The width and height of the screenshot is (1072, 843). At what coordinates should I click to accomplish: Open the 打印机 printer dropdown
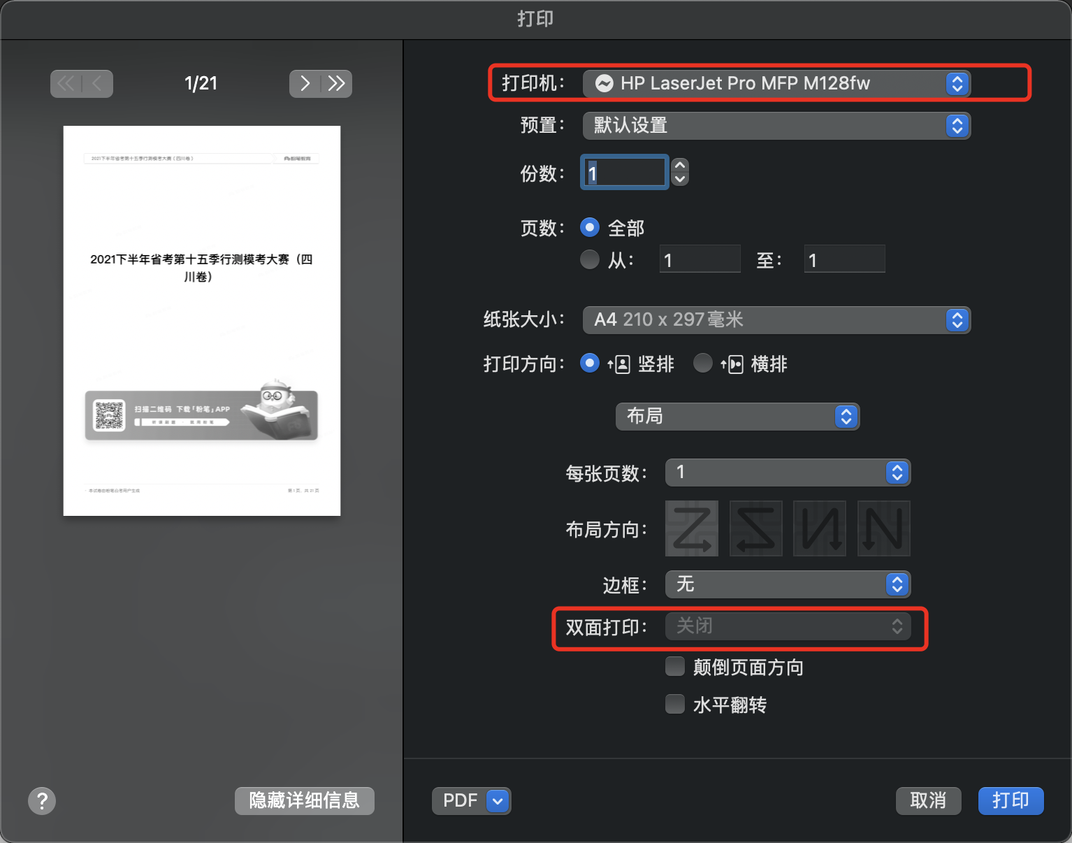[x=776, y=84]
